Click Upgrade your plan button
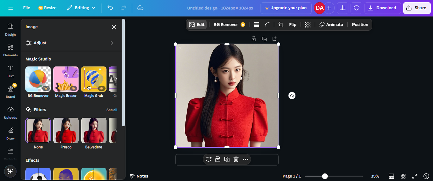The width and height of the screenshot is (433, 181). point(286,8)
